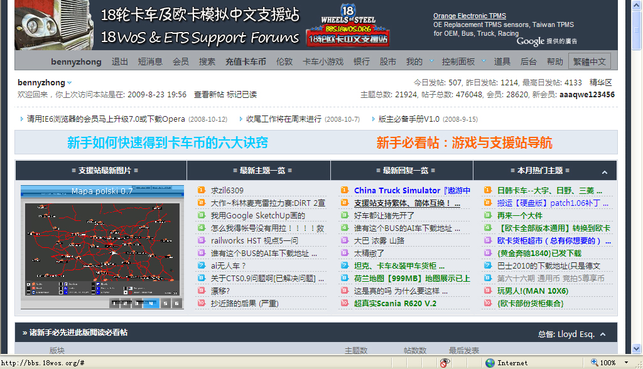Expand the 我的 dropdown arrow in navbar
The image size is (643, 369).
point(431,61)
